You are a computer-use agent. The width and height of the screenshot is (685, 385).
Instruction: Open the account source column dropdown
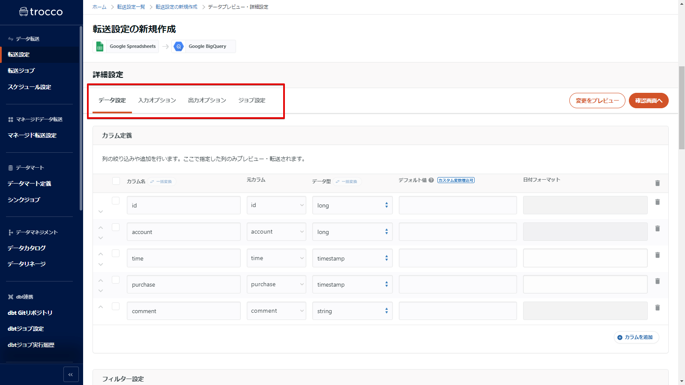[276, 232]
